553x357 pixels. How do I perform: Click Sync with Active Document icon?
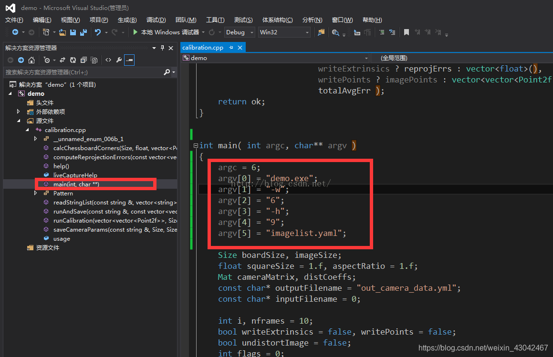[63, 60]
